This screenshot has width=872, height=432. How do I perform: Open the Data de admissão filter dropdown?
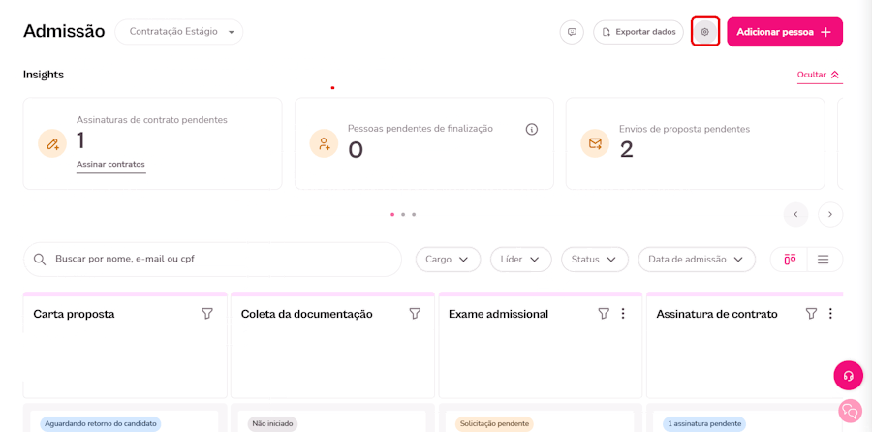pyautogui.click(x=697, y=259)
